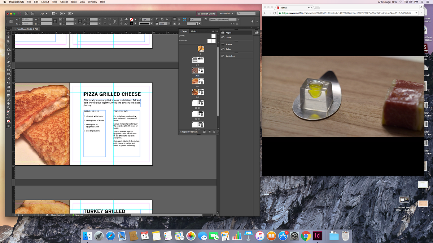Select the Line tool
433x243 pixels.
(x=9, y=58)
